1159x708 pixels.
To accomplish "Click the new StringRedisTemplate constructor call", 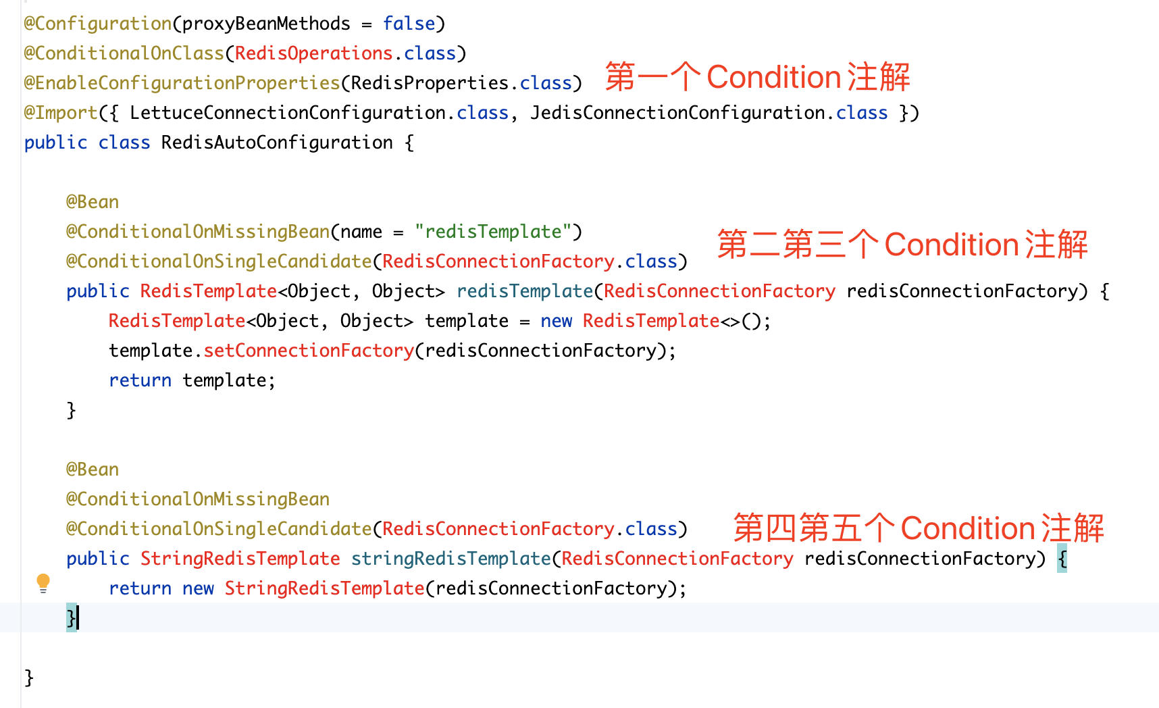I will tap(324, 588).
